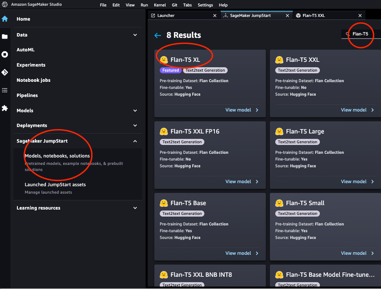Image resolution: width=381 pixels, height=289 pixels.
Task: Open the Run menu
Action: [144, 5]
